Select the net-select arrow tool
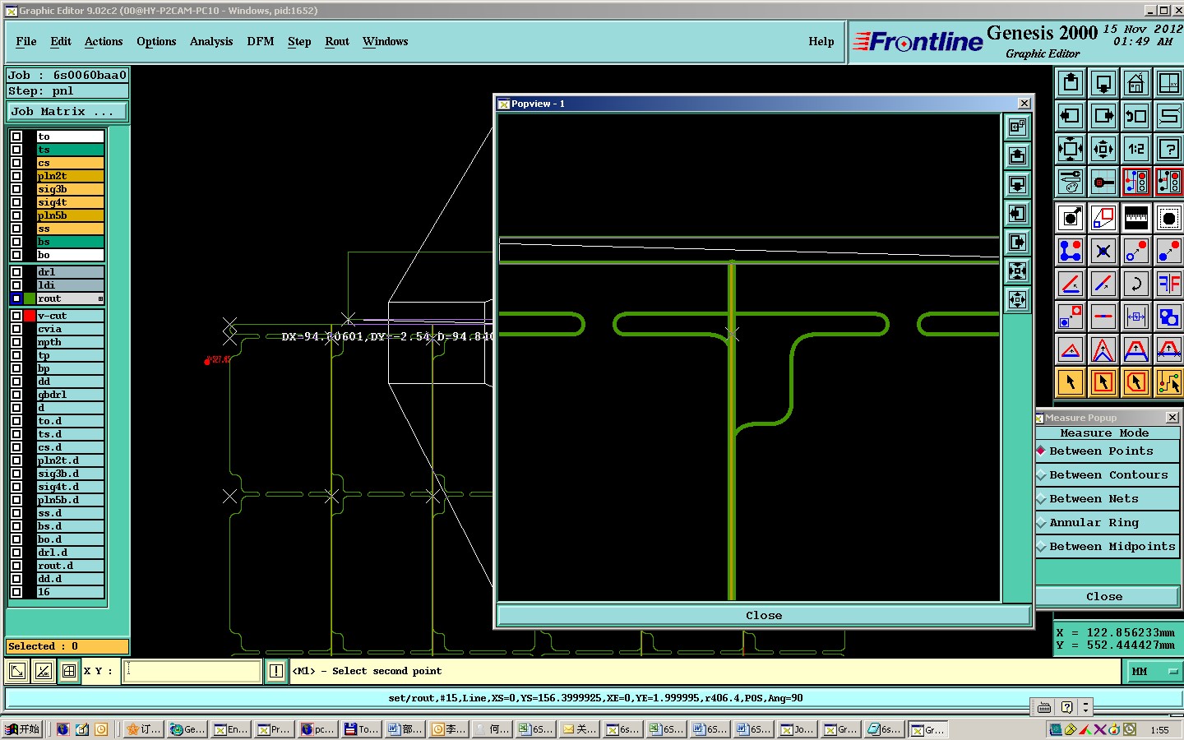1184x740 pixels. tap(1168, 382)
